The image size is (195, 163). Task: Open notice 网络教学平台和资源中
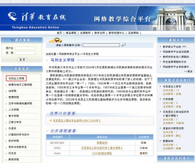(177, 67)
